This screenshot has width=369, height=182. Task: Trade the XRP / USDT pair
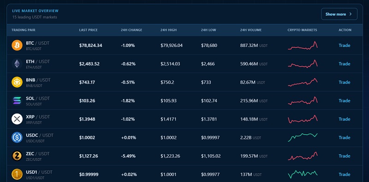coord(344,119)
